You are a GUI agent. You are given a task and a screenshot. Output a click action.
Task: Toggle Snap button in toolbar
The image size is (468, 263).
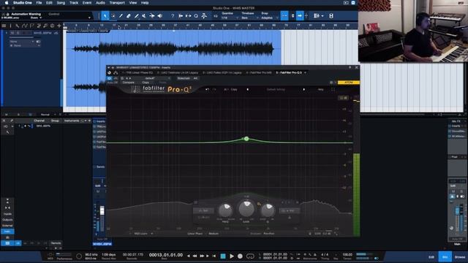[284, 16]
